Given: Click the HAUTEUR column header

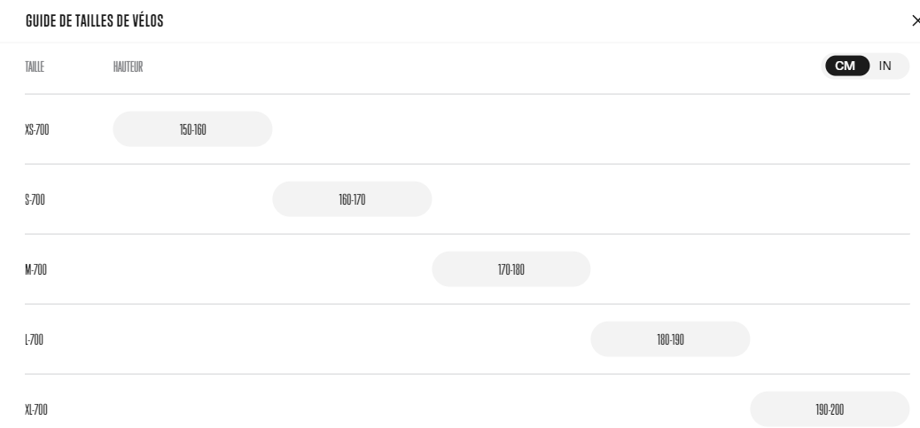Looking at the screenshot, I should click(128, 66).
